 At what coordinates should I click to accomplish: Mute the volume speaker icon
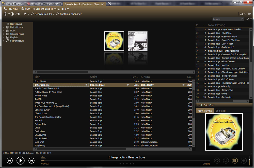tap(244, 161)
